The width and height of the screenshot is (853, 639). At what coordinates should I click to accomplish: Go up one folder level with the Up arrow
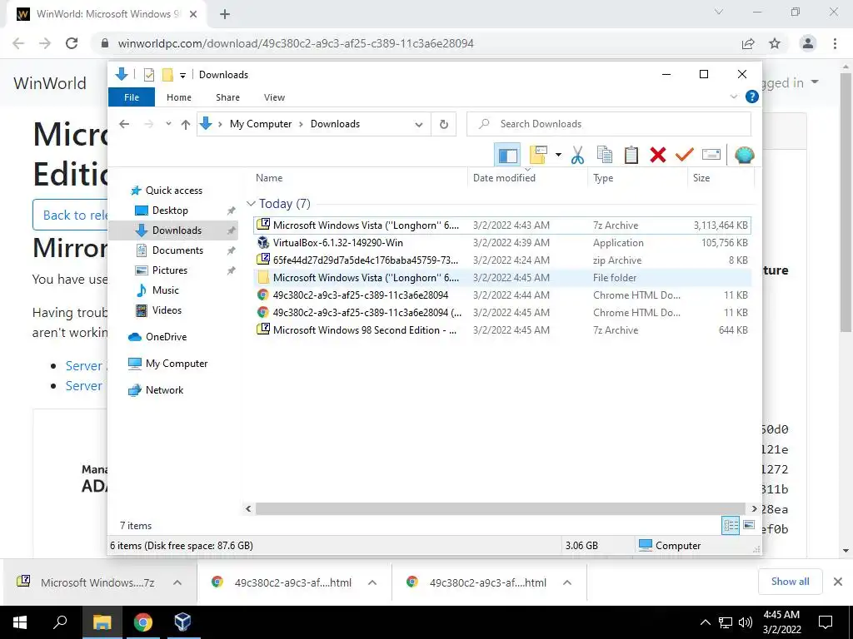coord(186,124)
